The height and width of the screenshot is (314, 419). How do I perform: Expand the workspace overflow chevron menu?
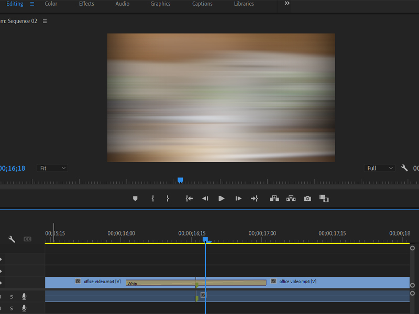tap(287, 4)
